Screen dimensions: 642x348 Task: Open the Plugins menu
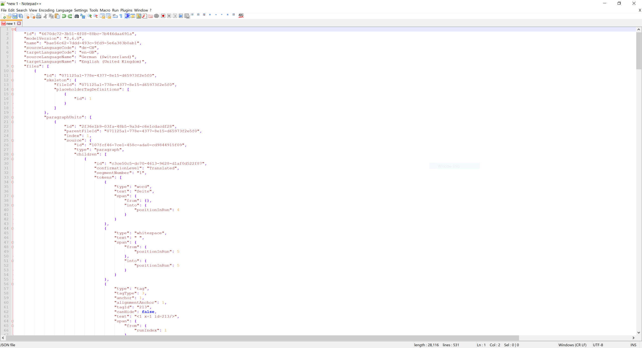126,10
